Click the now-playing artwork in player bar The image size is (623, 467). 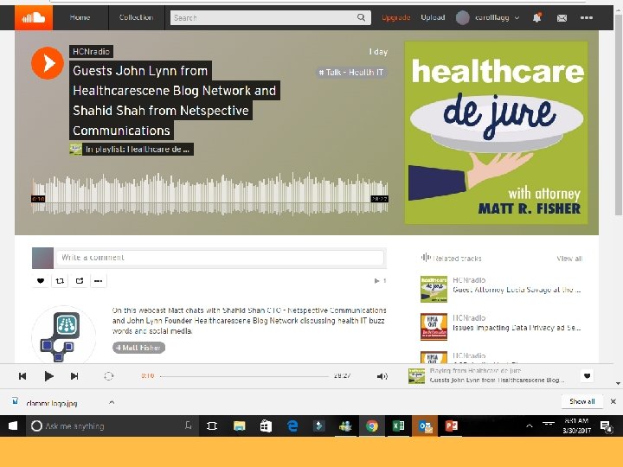tap(416, 375)
